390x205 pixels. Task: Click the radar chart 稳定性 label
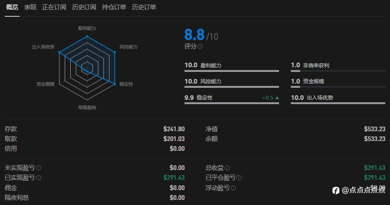(126, 84)
